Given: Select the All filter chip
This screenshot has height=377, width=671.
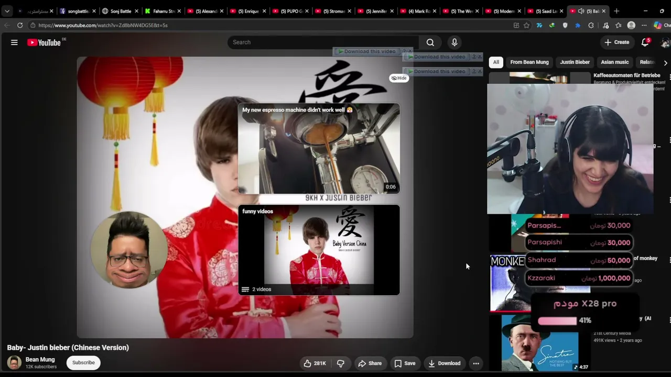Looking at the screenshot, I should coord(496,62).
